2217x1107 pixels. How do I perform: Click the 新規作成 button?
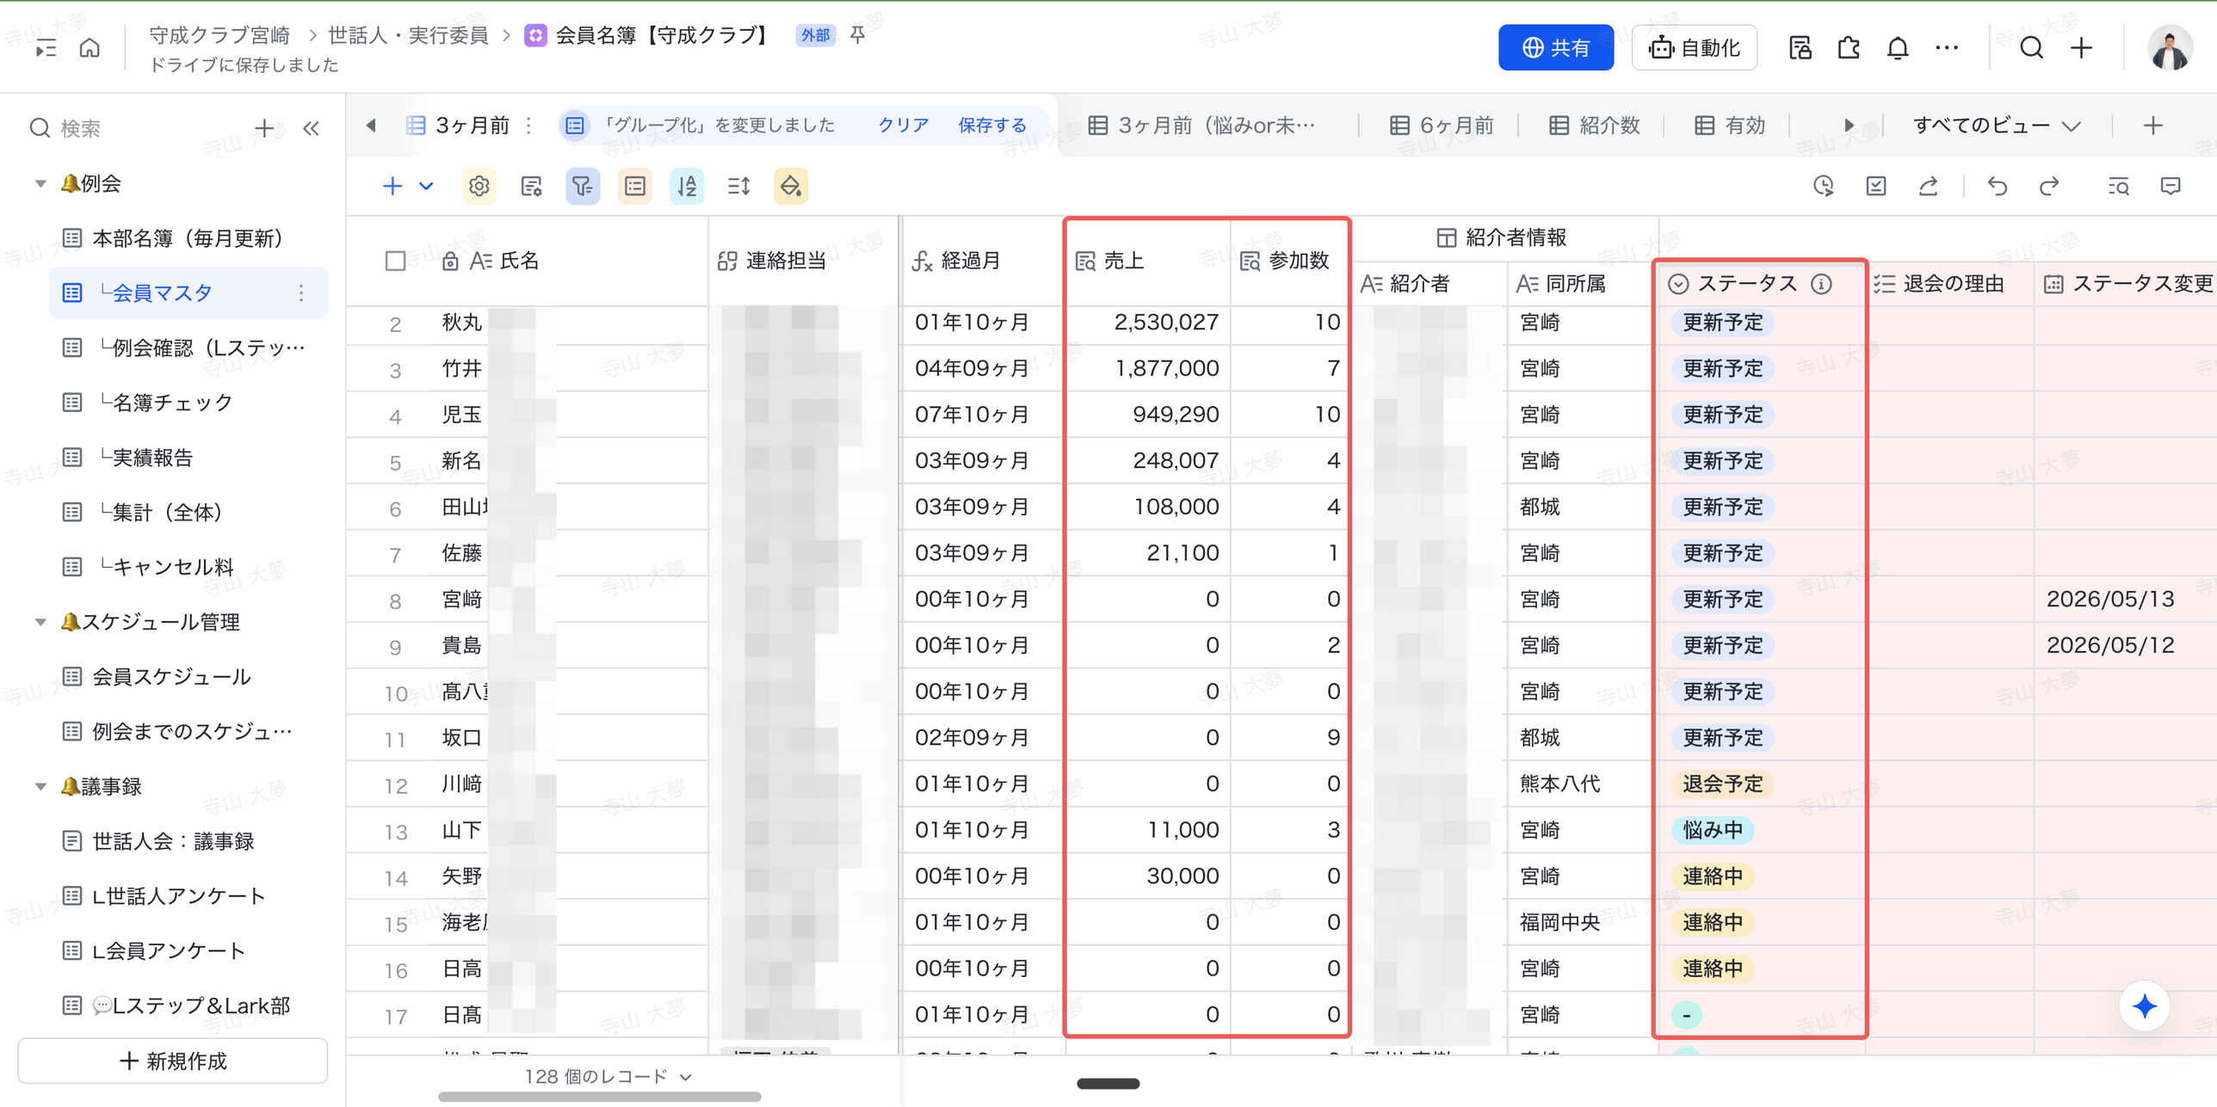[x=173, y=1061]
